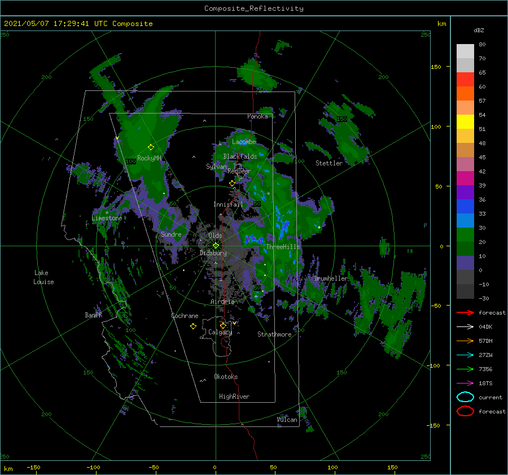Click the yellow 54-51 dBZ color swatch
Viewport: 508px width, 475px height.
point(465,122)
